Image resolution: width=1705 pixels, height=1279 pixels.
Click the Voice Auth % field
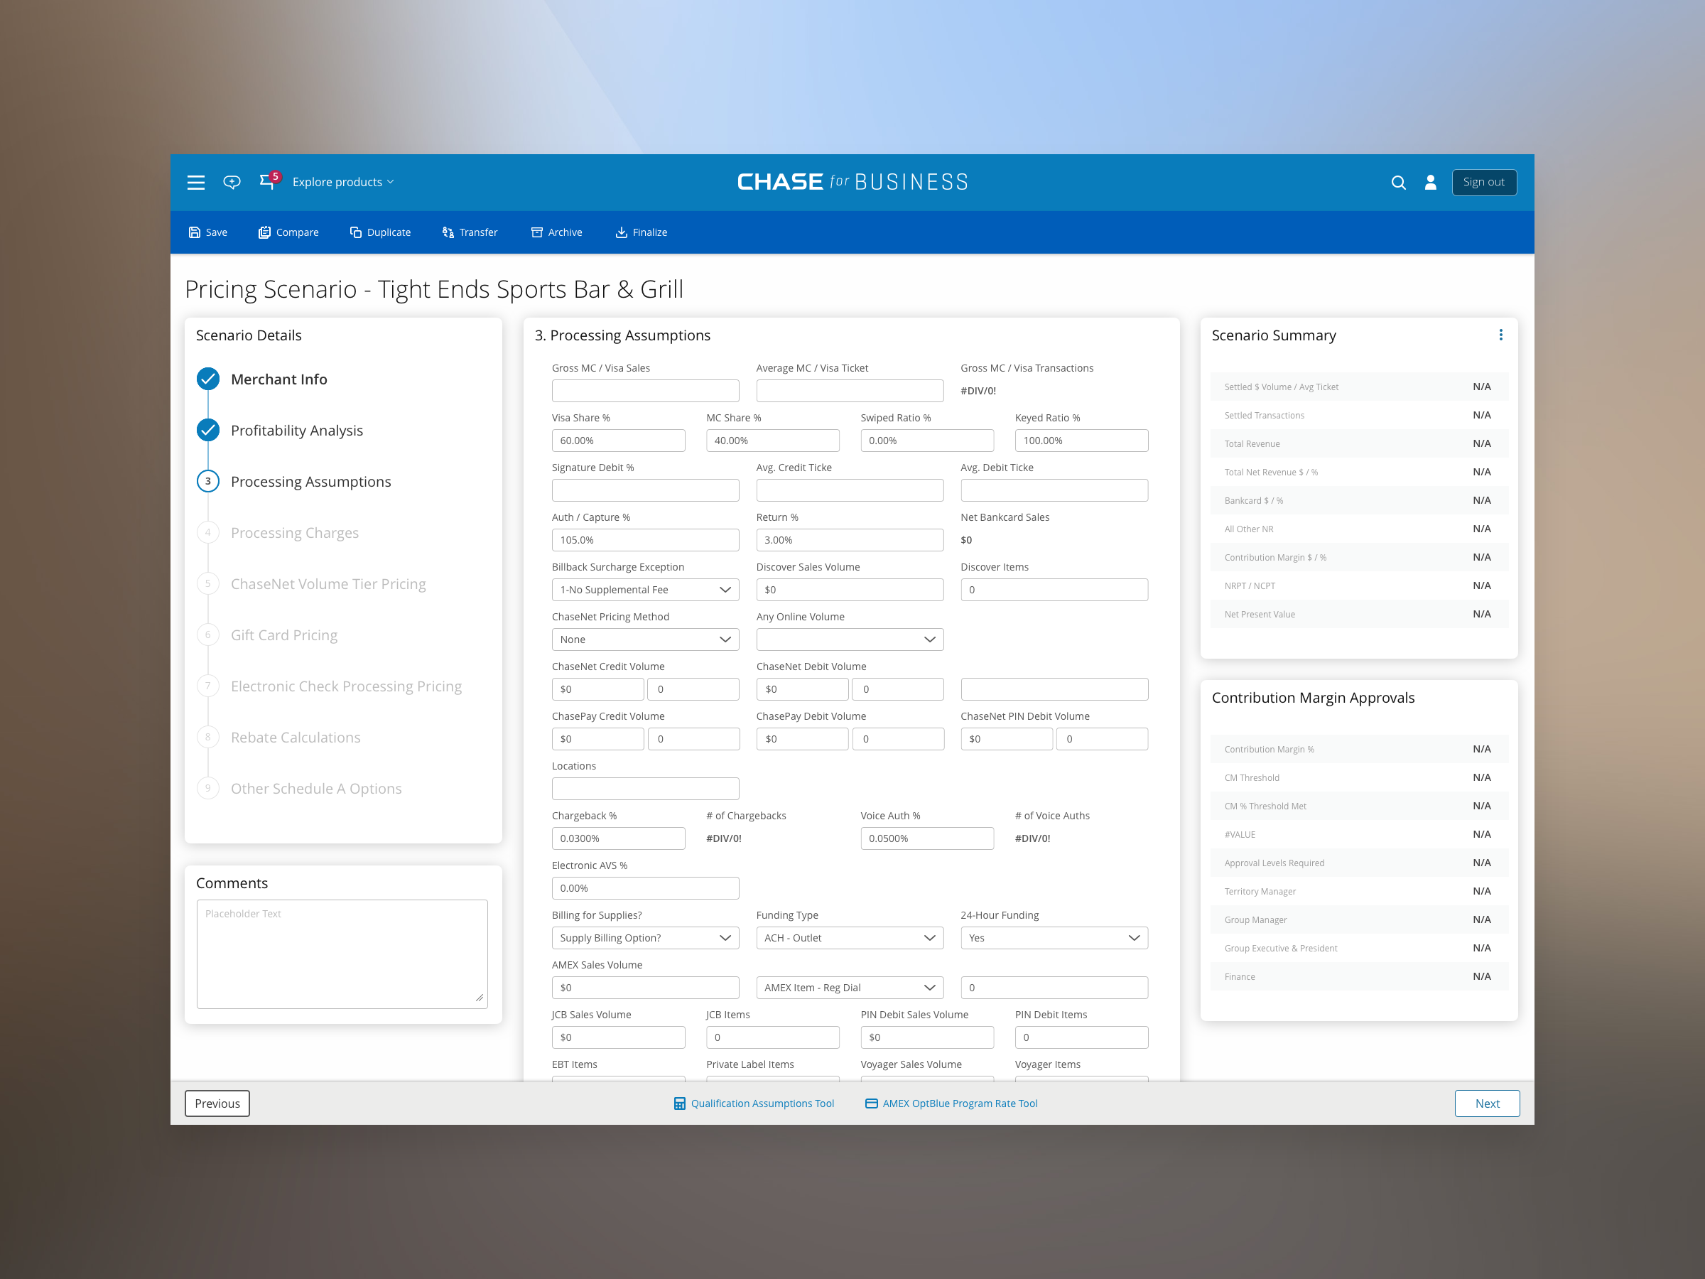pos(927,838)
